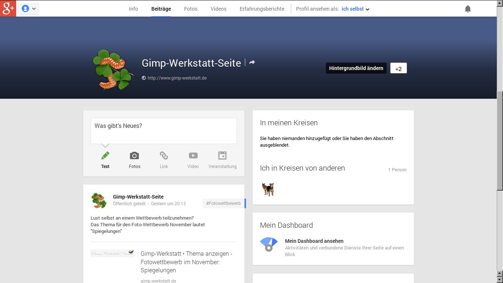
Task: Open the gimp-werkstatt.de website link
Action: [177, 78]
